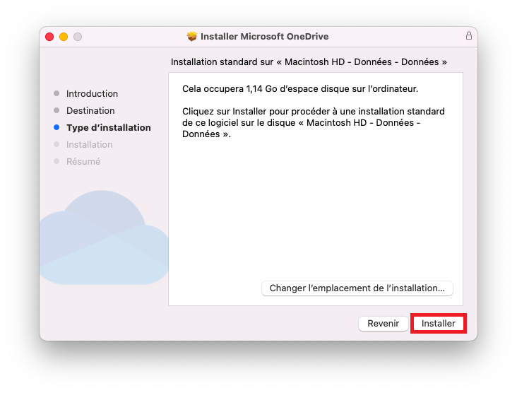Select the Introduction step in sidebar
The width and height of the screenshot is (517, 393).
tap(92, 94)
